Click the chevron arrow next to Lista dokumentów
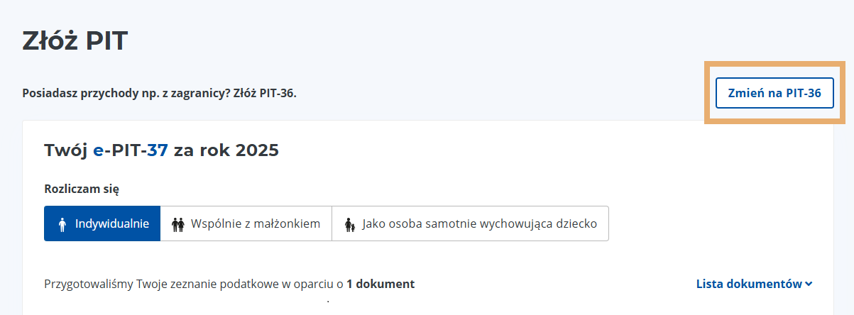The image size is (854, 315). [809, 284]
